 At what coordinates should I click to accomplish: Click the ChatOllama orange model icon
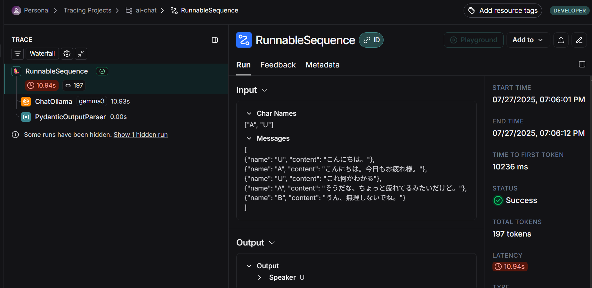(x=26, y=102)
